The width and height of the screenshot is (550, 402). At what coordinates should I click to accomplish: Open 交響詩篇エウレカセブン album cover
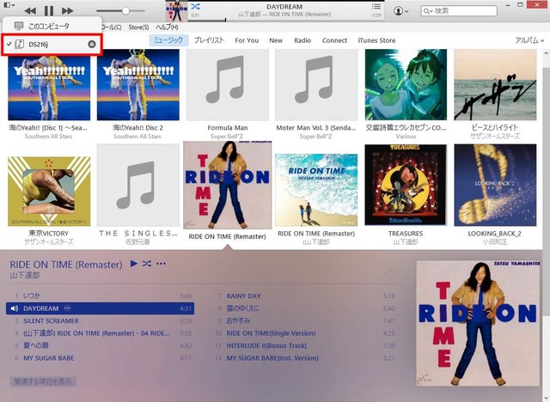tap(406, 84)
